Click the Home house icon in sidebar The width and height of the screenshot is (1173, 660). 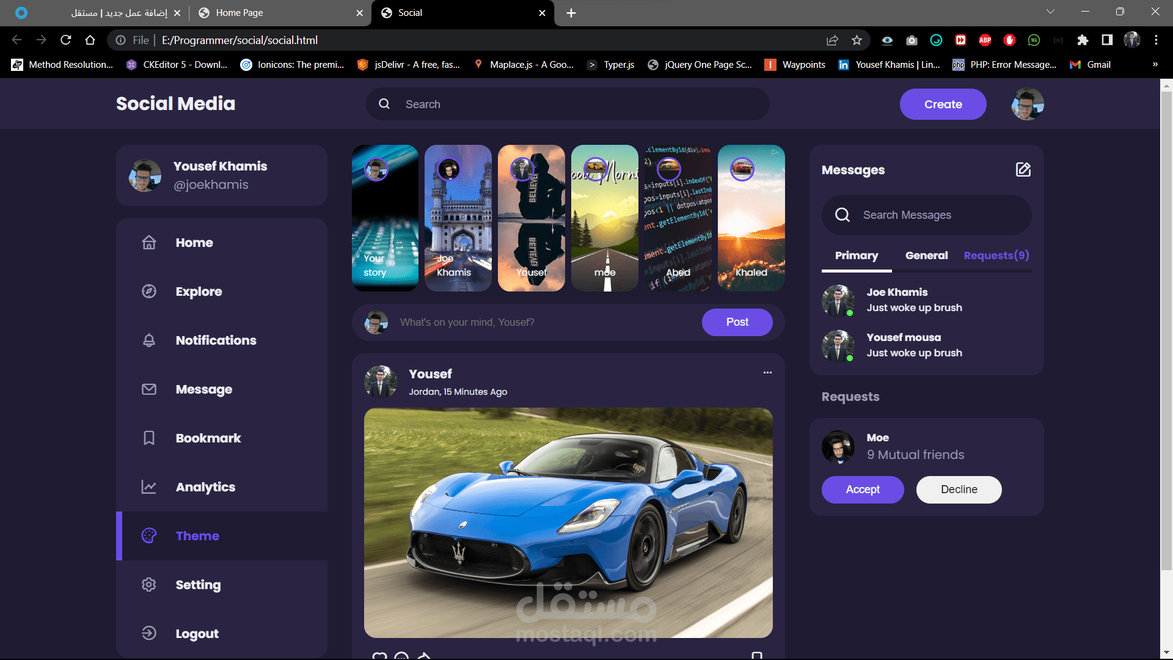click(149, 243)
